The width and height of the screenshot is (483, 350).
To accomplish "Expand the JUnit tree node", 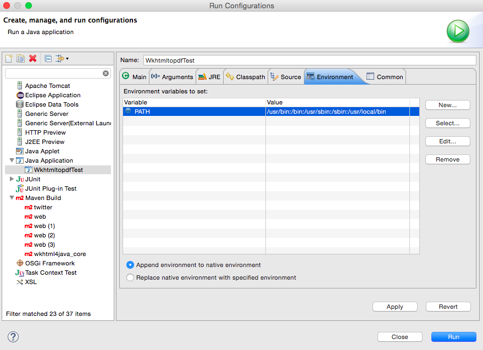I will (12, 179).
